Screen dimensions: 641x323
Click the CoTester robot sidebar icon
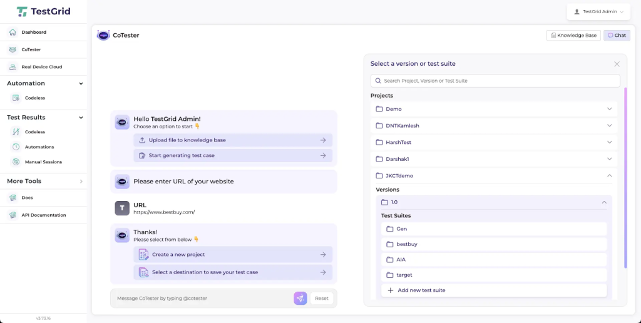13,49
